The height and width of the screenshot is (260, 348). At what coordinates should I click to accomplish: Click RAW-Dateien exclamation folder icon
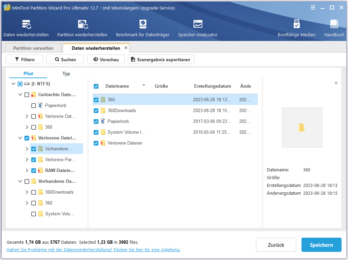pos(40,170)
